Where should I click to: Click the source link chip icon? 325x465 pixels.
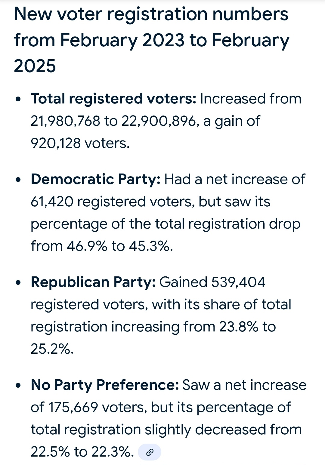pyautogui.click(x=150, y=452)
